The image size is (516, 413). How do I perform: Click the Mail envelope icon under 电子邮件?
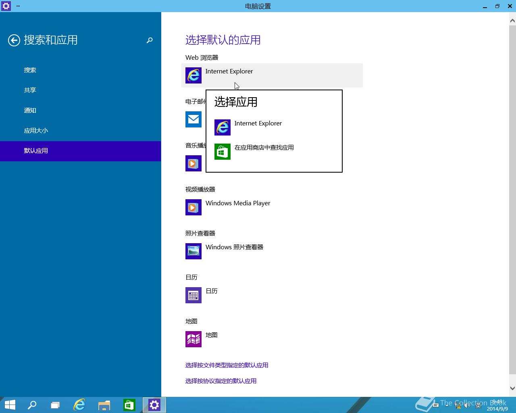click(193, 119)
